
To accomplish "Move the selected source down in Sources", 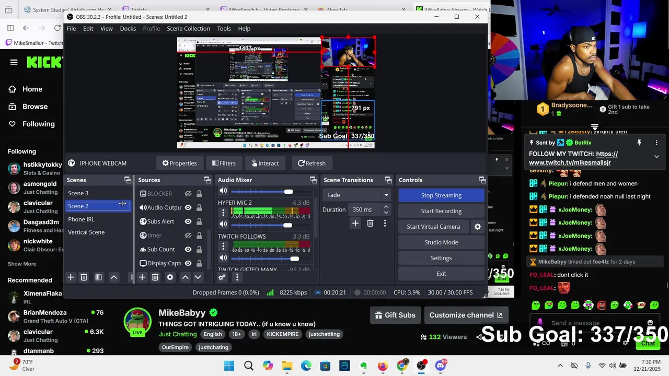I will coord(198,277).
